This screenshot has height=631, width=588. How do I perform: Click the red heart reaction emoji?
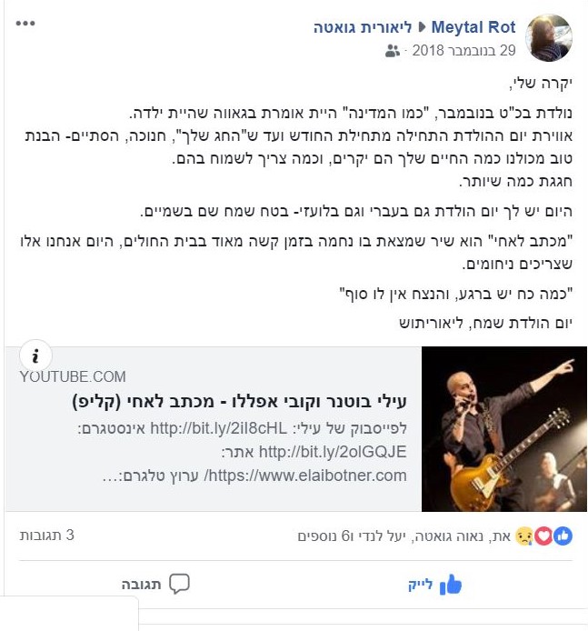(x=543, y=536)
